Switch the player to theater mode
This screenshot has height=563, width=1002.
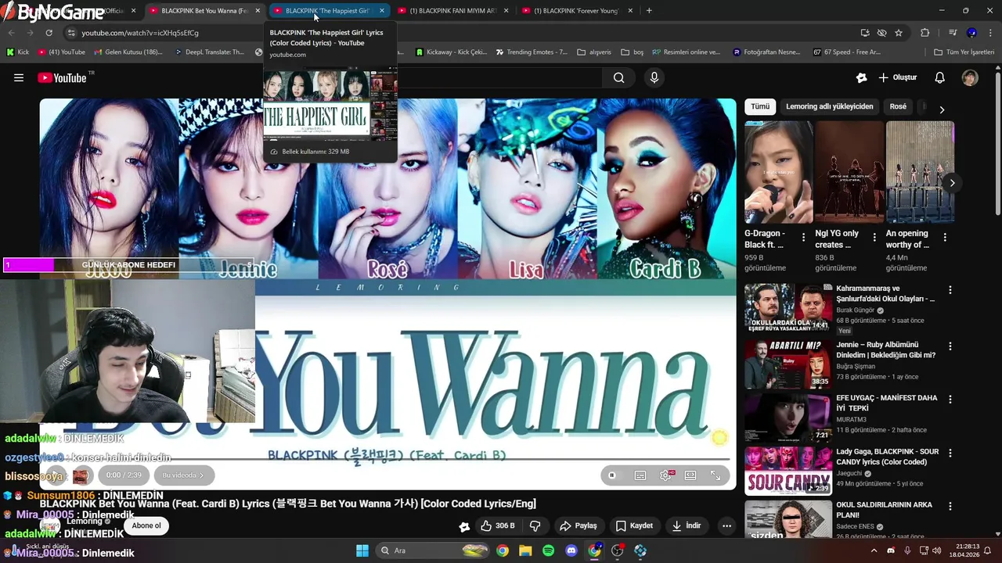click(x=690, y=475)
